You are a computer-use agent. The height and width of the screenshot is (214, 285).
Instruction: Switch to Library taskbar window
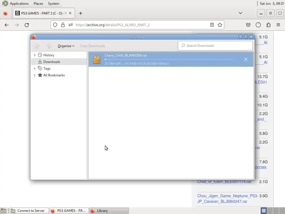(109, 211)
